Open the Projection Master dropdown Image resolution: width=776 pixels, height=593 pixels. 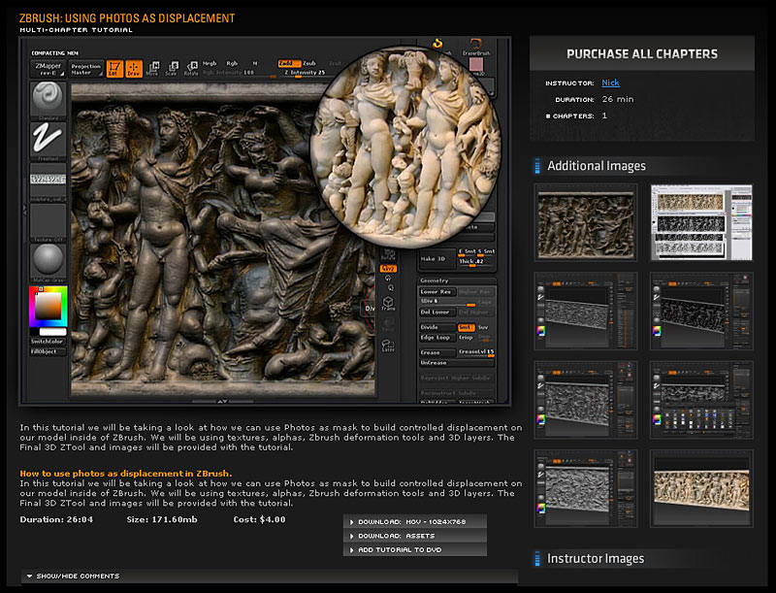pos(86,69)
